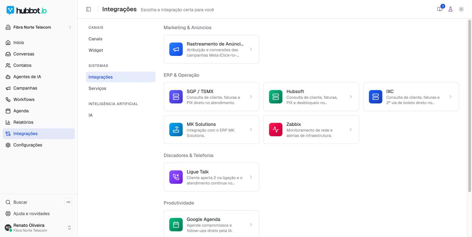Click the Agenda calendar icon in sidebar
Viewport: 472px width, 237px height.
pos(8,111)
